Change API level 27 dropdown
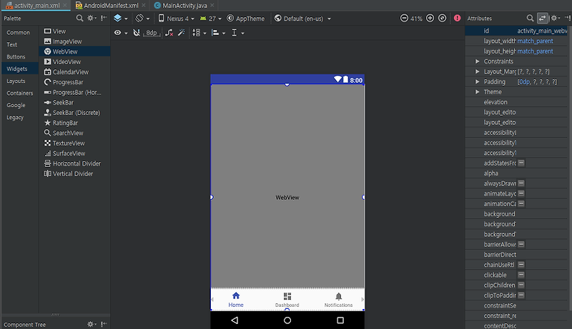Viewport: 572px width, 329px height. [x=211, y=18]
